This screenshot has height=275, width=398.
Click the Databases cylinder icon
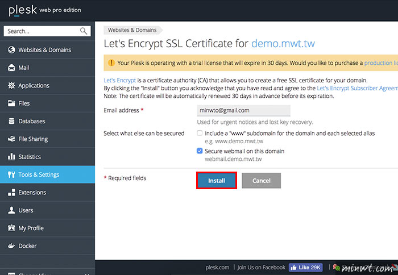click(x=11, y=121)
